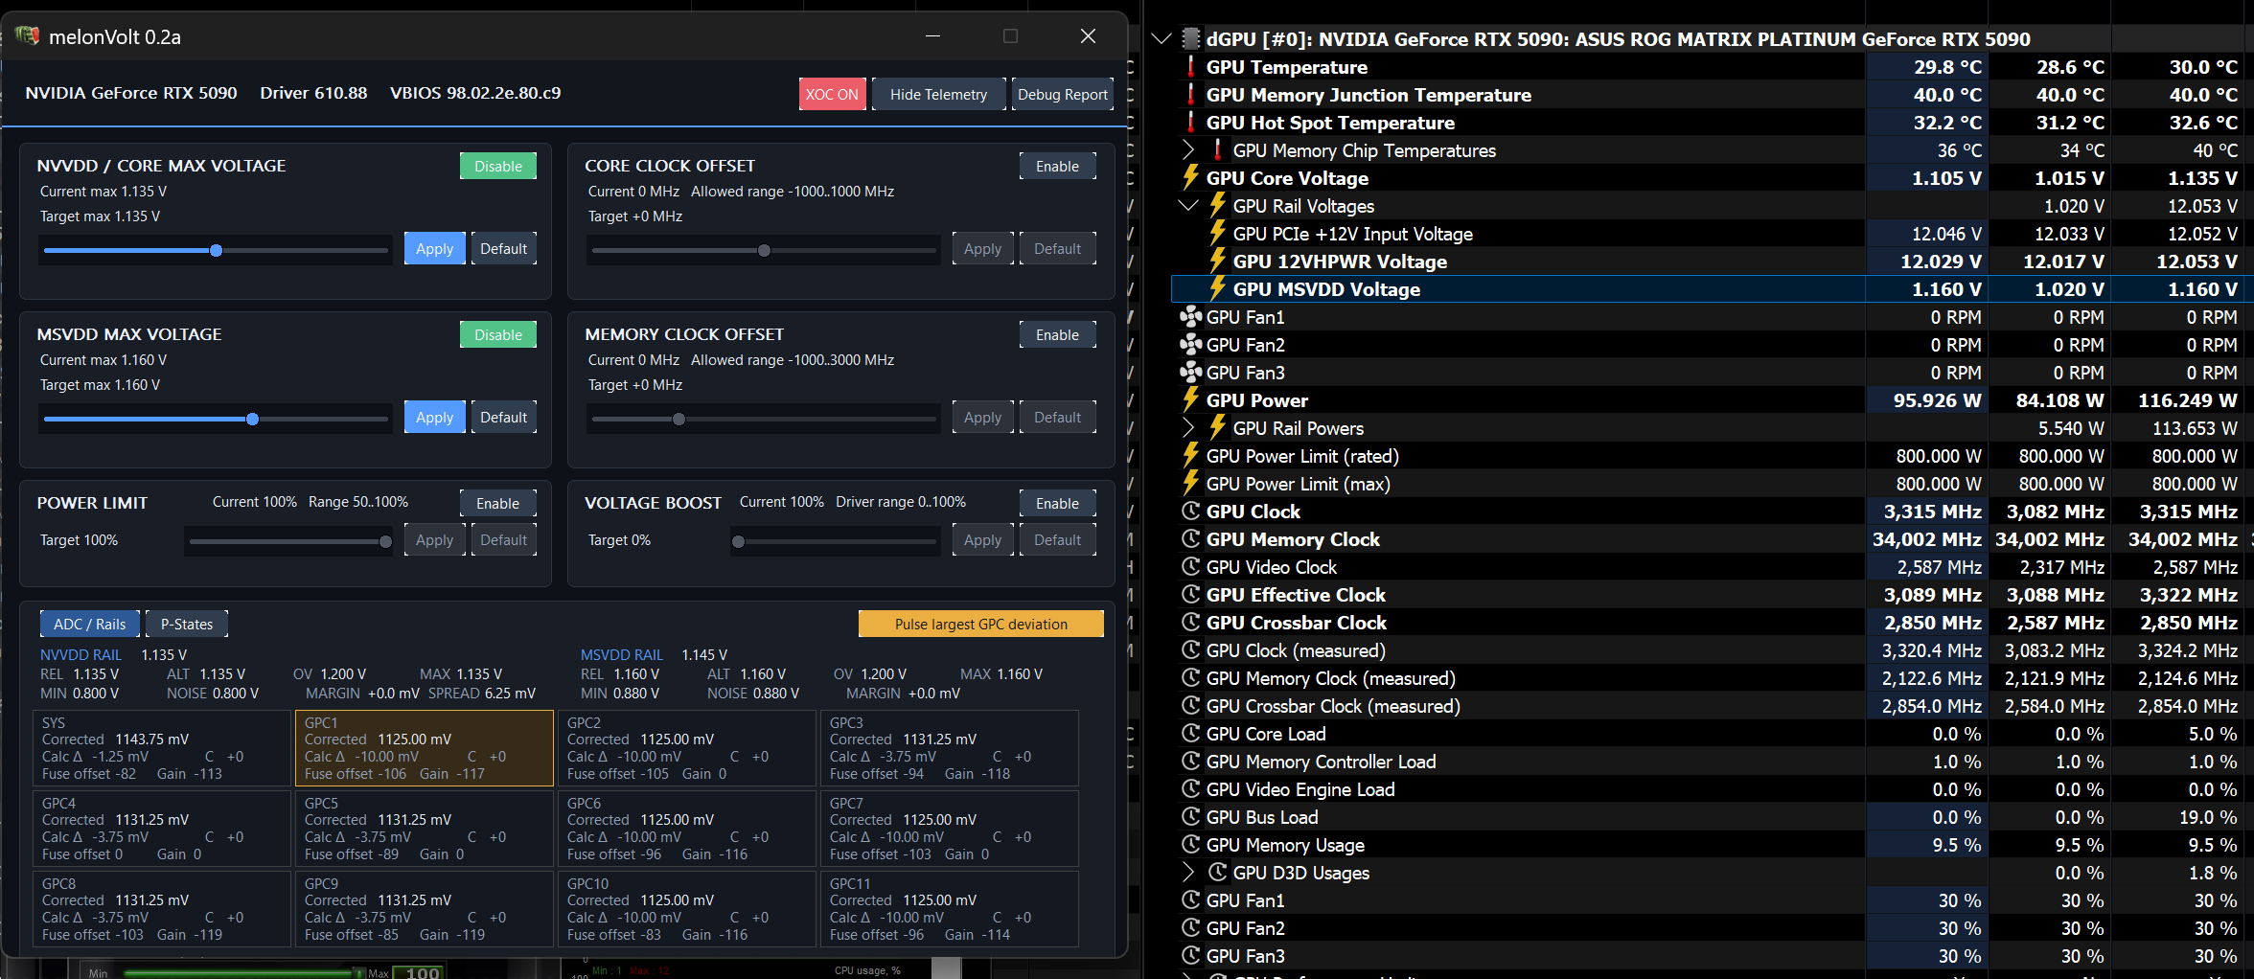This screenshot has height=979, width=2254.
Task: Click the lightning icon beside GPU Rail Voltages
Action: click(1217, 206)
